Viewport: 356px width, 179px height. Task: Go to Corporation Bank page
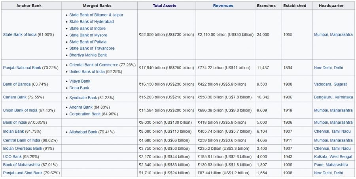click(85, 114)
